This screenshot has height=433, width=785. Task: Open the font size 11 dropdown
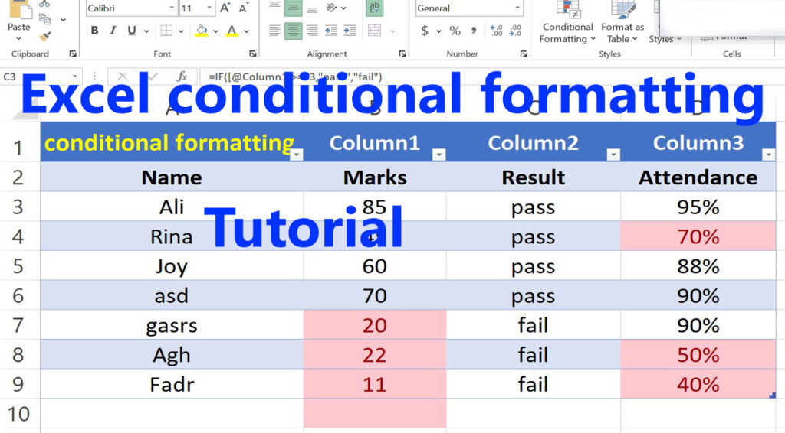pyautogui.click(x=209, y=8)
